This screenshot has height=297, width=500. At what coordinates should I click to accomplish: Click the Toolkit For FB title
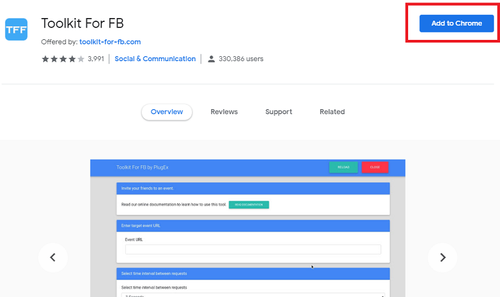tap(82, 23)
